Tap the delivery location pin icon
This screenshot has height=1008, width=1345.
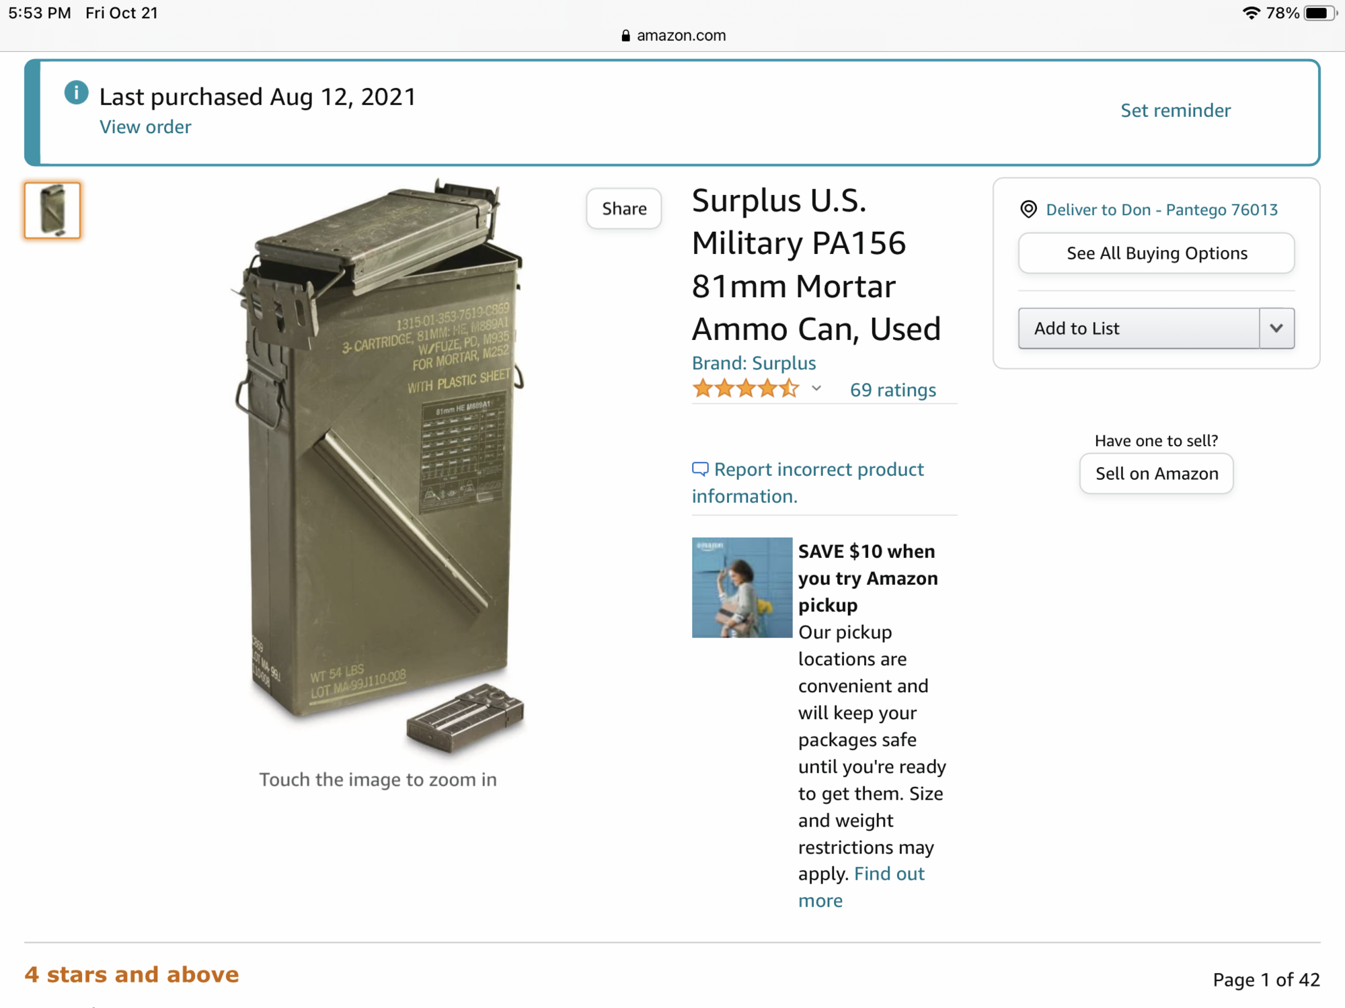coord(1028,210)
